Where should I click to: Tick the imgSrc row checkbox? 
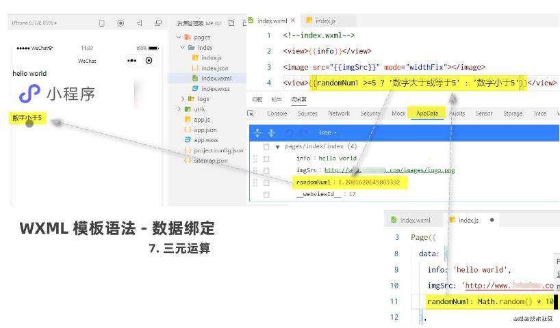tap(266, 171)
